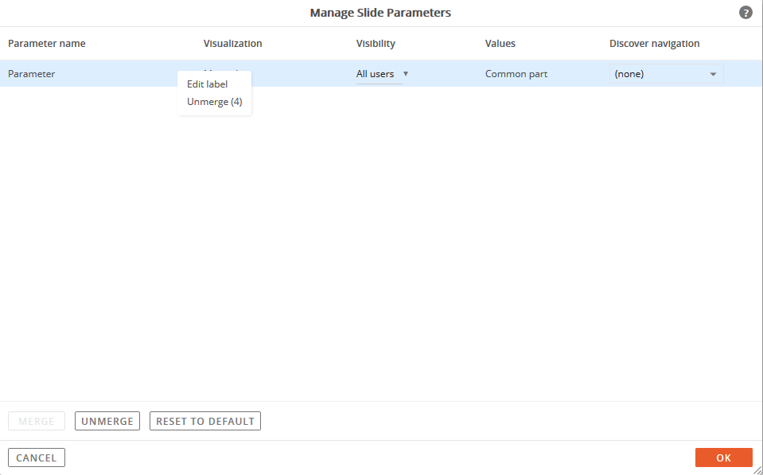This screenshot has height=475, width=763.
Task: Choose Edit label from context menu
Action: (208, 84)
